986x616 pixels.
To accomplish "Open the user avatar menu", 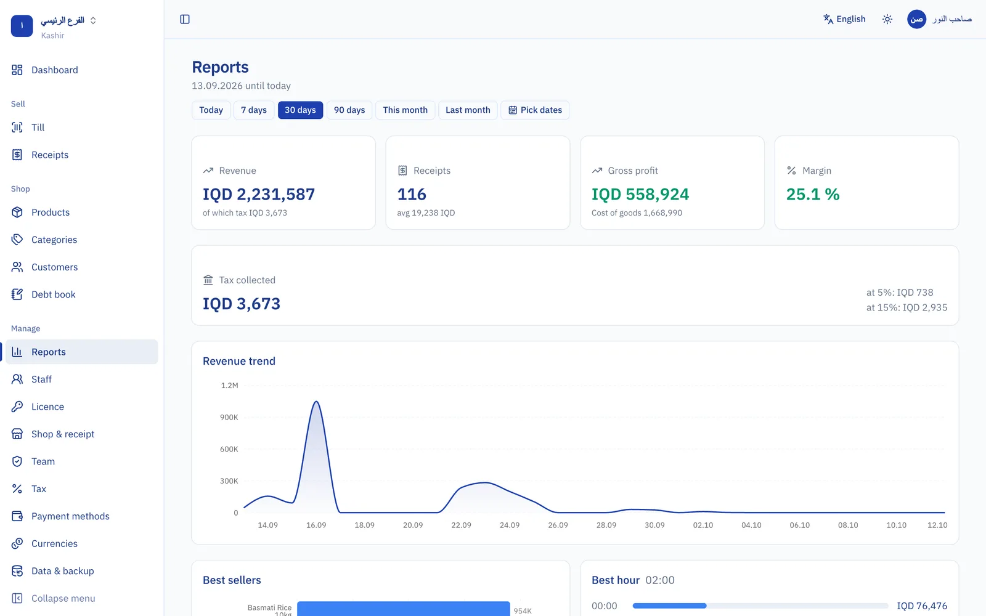I will (916, 19).
